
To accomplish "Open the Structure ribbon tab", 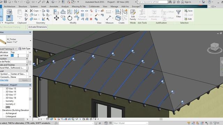I will (23, 7).
